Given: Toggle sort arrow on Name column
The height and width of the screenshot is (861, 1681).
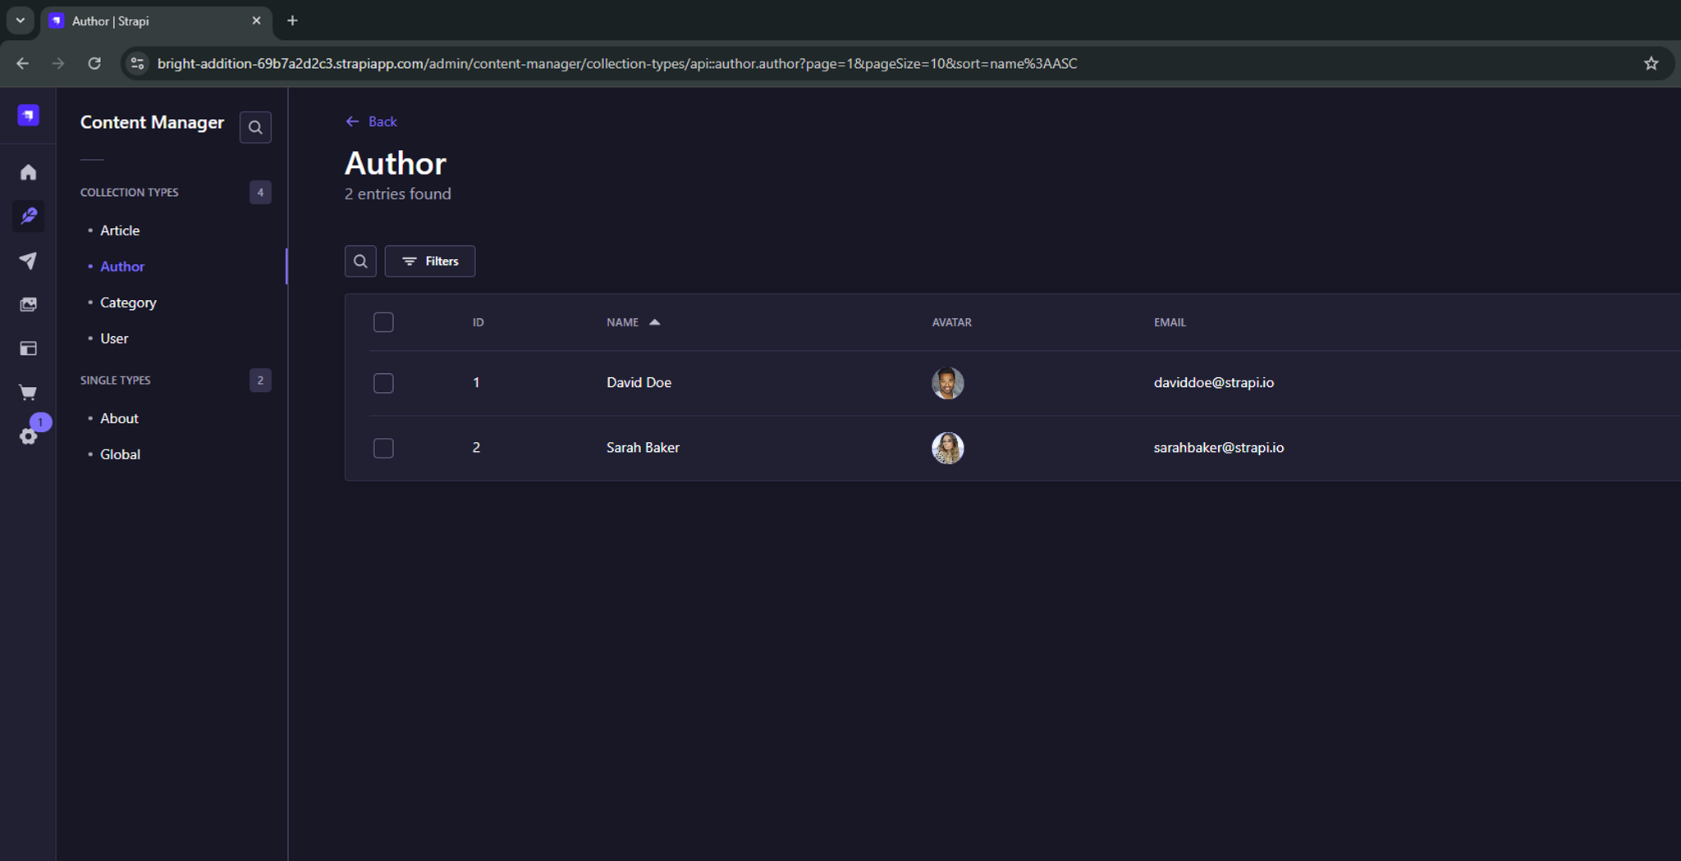Looking at the screenshot, I should 654,322.
